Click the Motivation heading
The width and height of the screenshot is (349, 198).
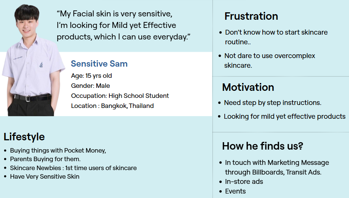pos(248,87)
